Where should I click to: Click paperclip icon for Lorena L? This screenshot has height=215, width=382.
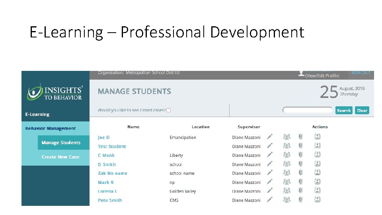(301, 190)
